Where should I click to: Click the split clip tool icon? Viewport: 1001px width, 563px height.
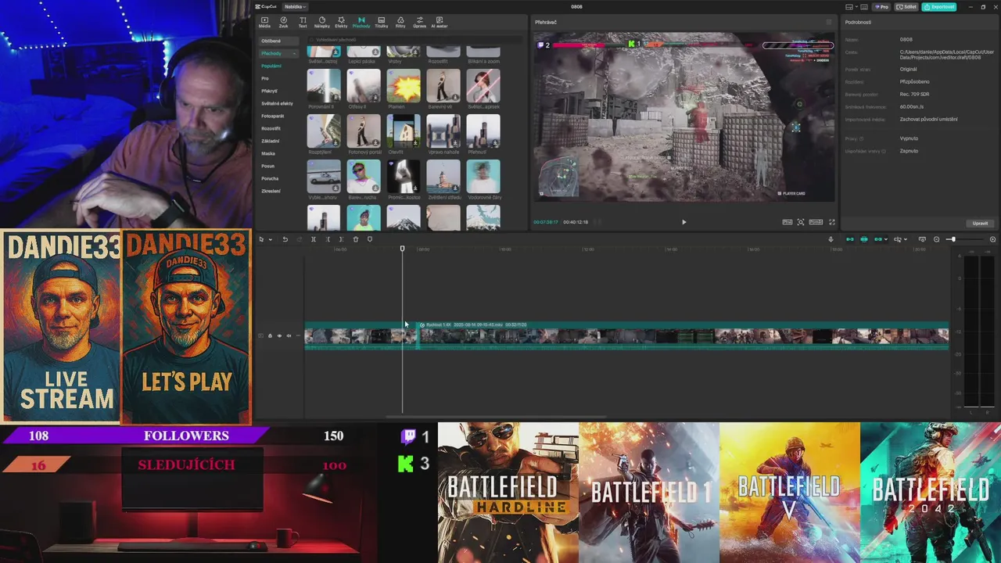coord(313,239)
